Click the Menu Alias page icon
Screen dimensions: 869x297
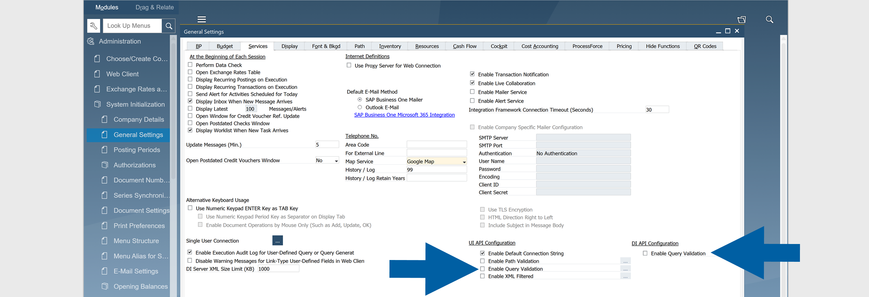(104, 256)
